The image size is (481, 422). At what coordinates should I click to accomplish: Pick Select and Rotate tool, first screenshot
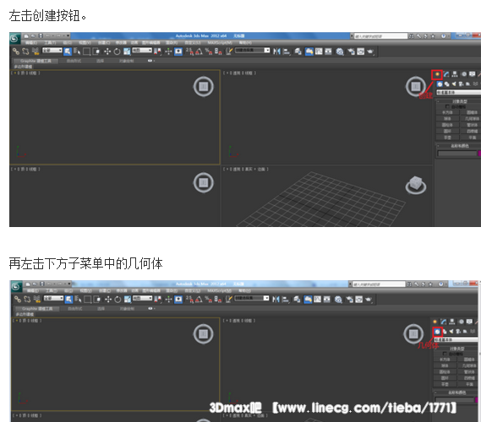point(117,51)
